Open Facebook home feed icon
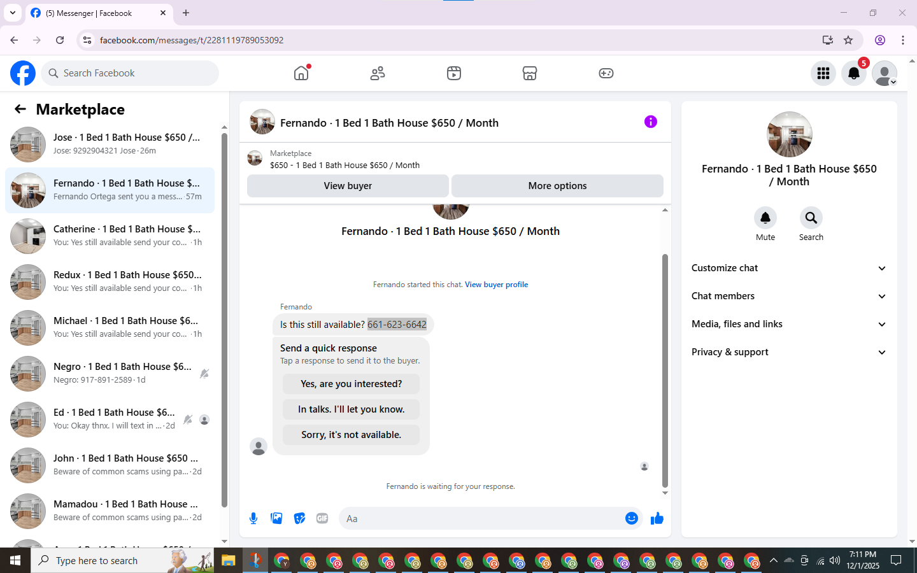This screenshot has height=573, width=917. click(x=301, y=73)
